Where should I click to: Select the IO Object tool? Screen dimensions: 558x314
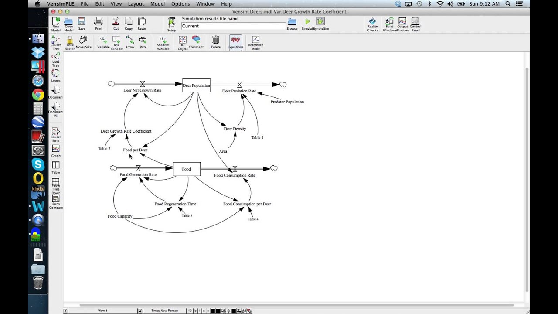(x=183, y=43)
